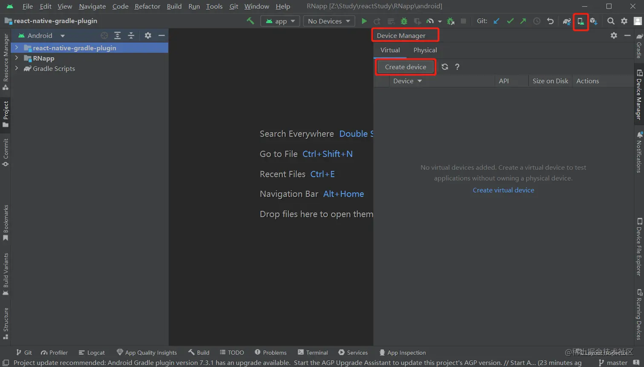Viewport: 644px width, 367px height.
Task: Open IDE settings gear in the top toolbar
Action: click(x=624, y=21)
